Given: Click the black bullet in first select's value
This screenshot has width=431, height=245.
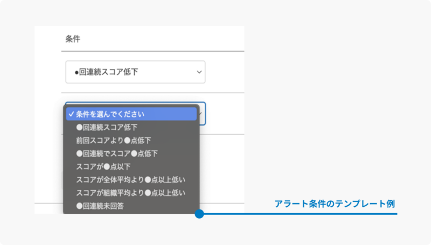Looking at the screenshot, I should [77, 73].
